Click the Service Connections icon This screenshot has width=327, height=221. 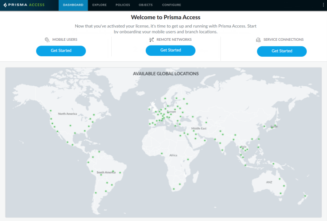coord(258,39)
